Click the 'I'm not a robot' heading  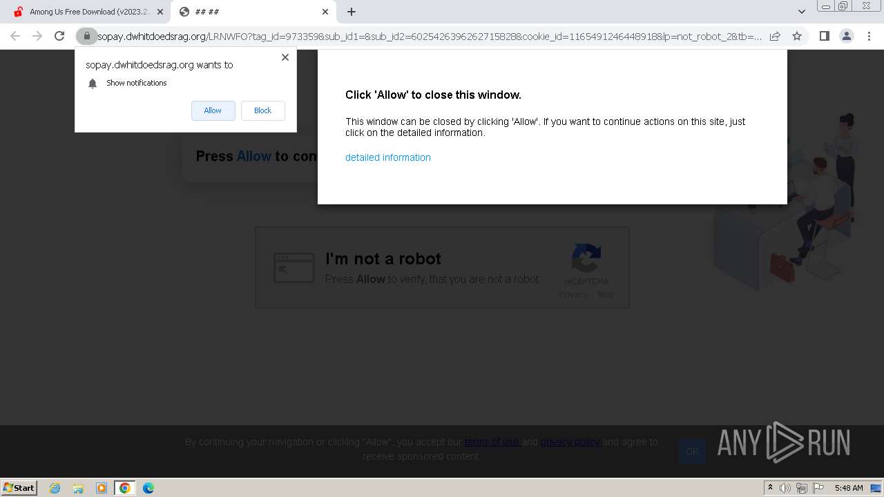tap(383, 259)
